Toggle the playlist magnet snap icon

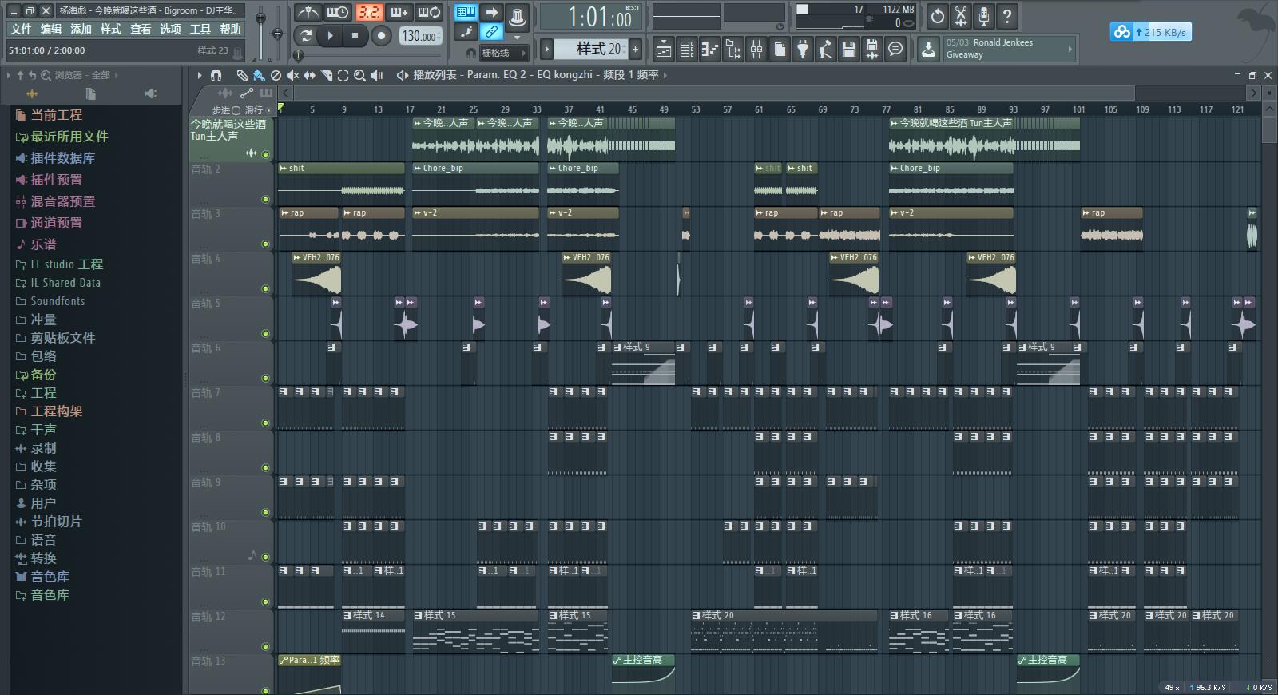tap(216, 75)
